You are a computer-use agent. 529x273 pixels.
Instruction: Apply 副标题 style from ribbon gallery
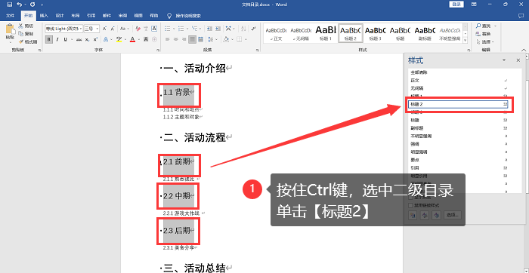[x=425, y=33]
